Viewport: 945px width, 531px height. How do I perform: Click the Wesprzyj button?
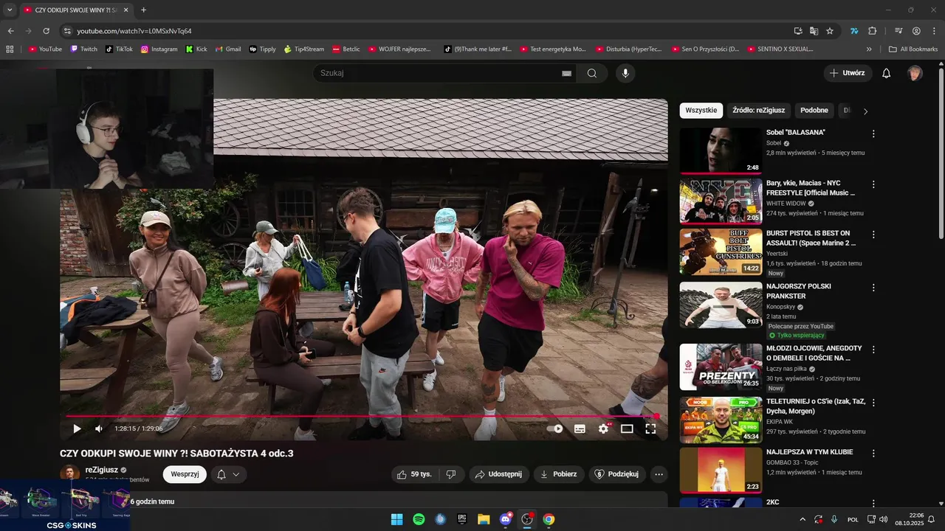(x=185, y=474)
